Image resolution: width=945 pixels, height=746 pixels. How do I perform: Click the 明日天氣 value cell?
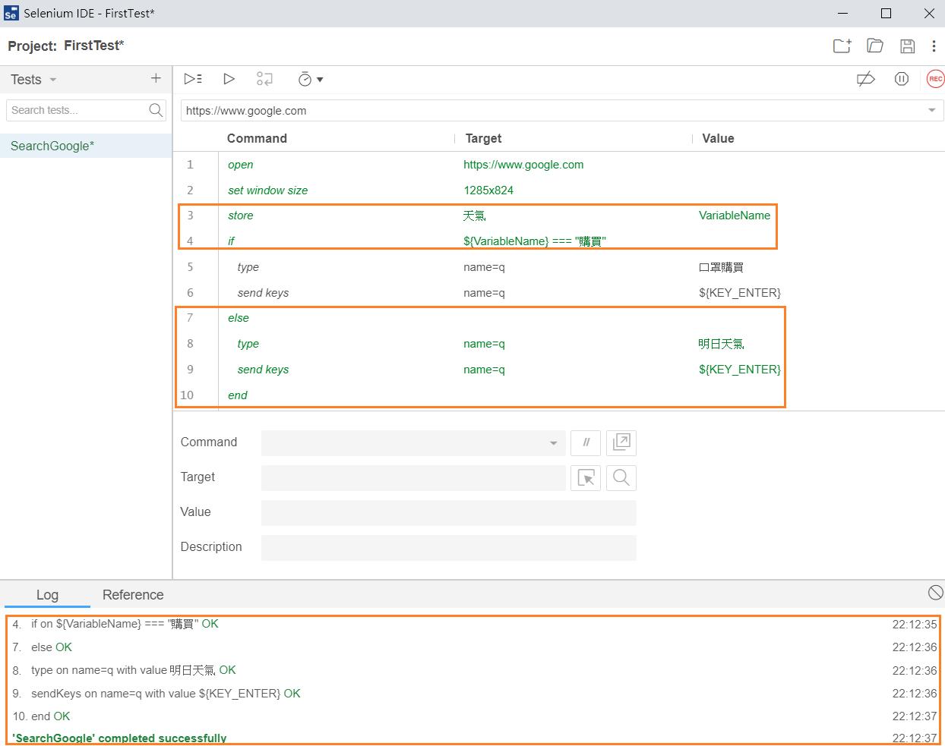click(x=721, y=344)
